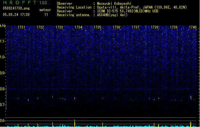Click the red meteor echo near 1740

coord(190,97)
